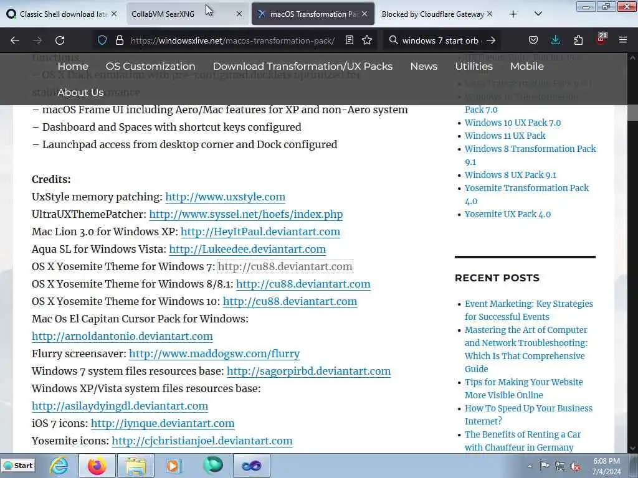This screenshot has height=478, width=638.
Task: Go back with the browser back arrow
Action: point(15,40)
